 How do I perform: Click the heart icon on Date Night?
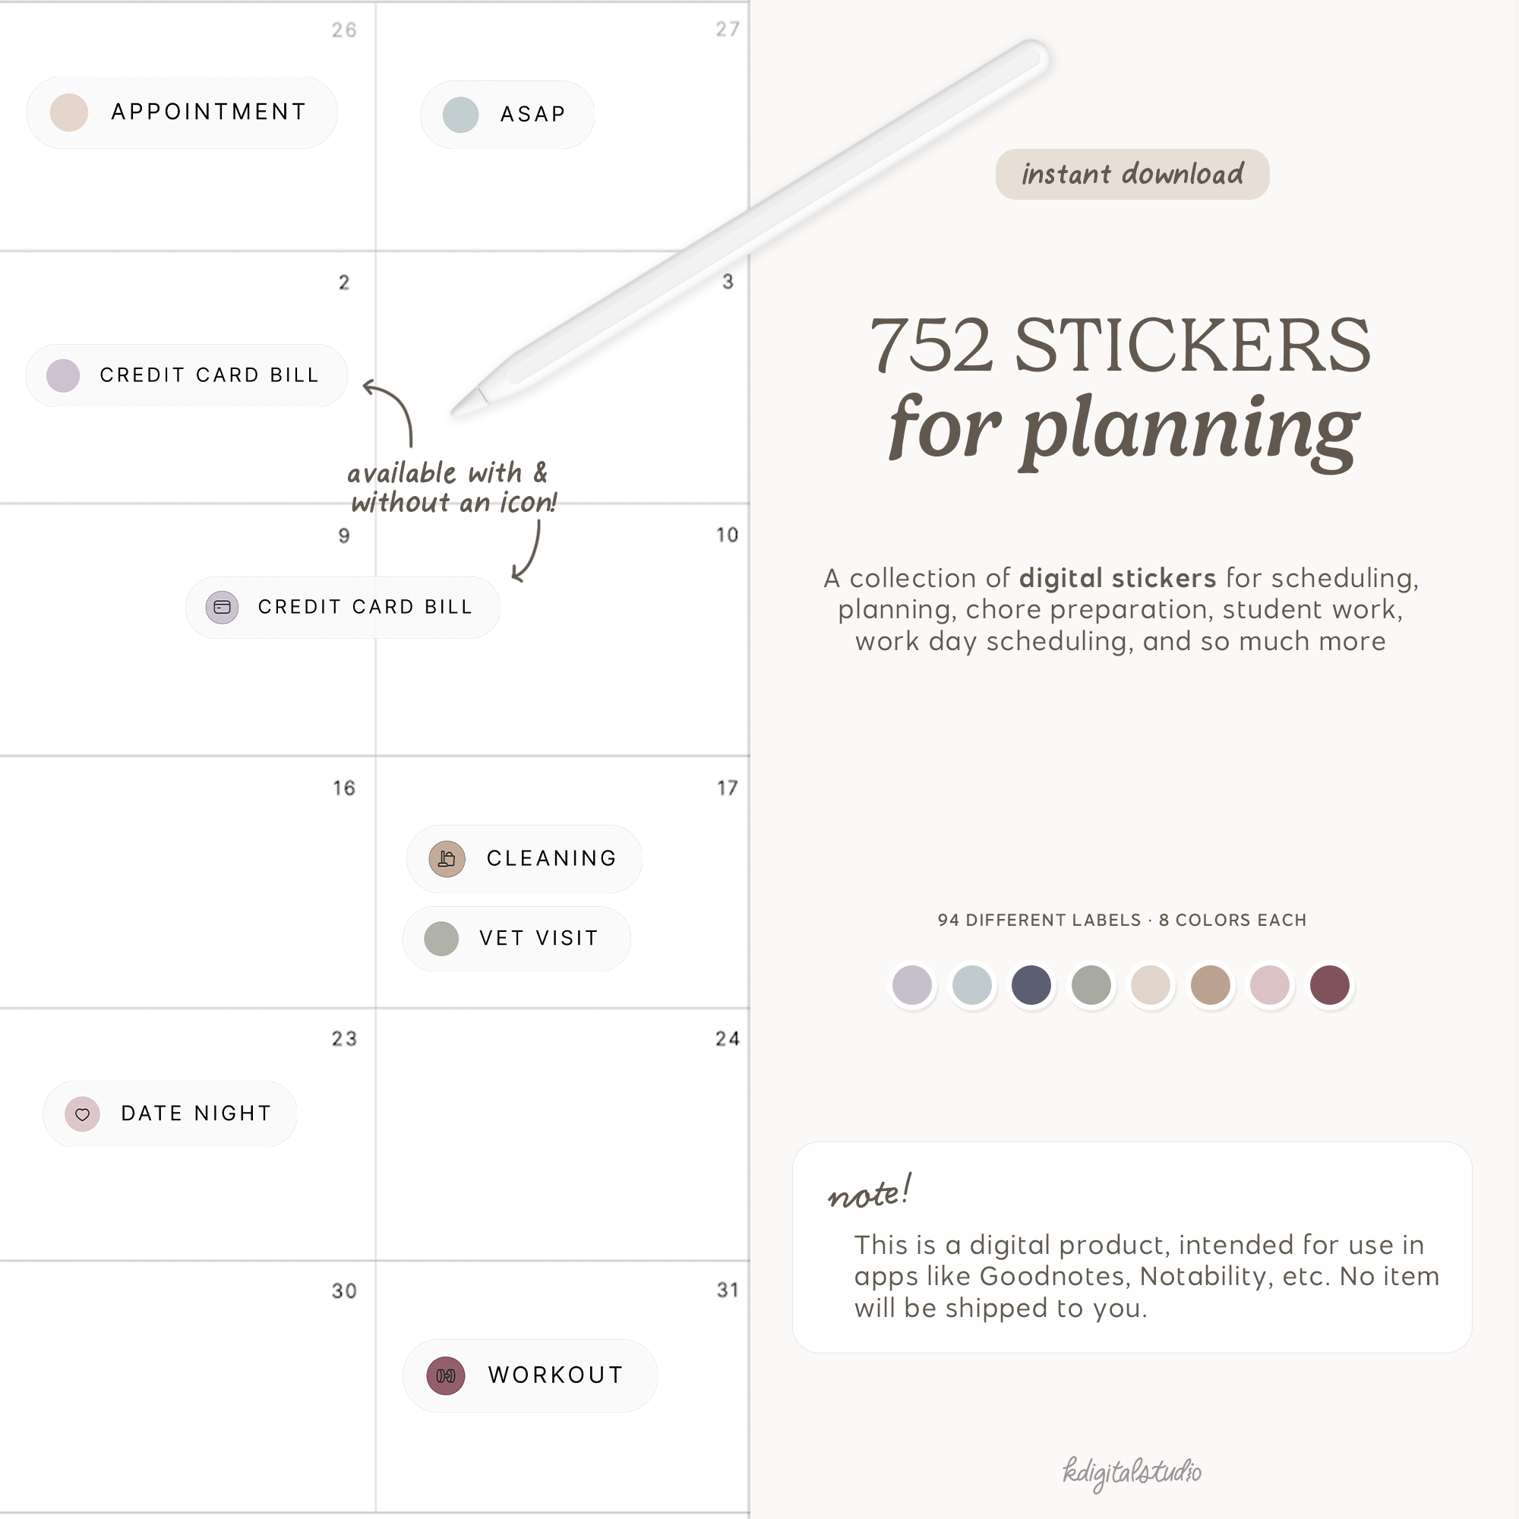[x=83, y=1114]
